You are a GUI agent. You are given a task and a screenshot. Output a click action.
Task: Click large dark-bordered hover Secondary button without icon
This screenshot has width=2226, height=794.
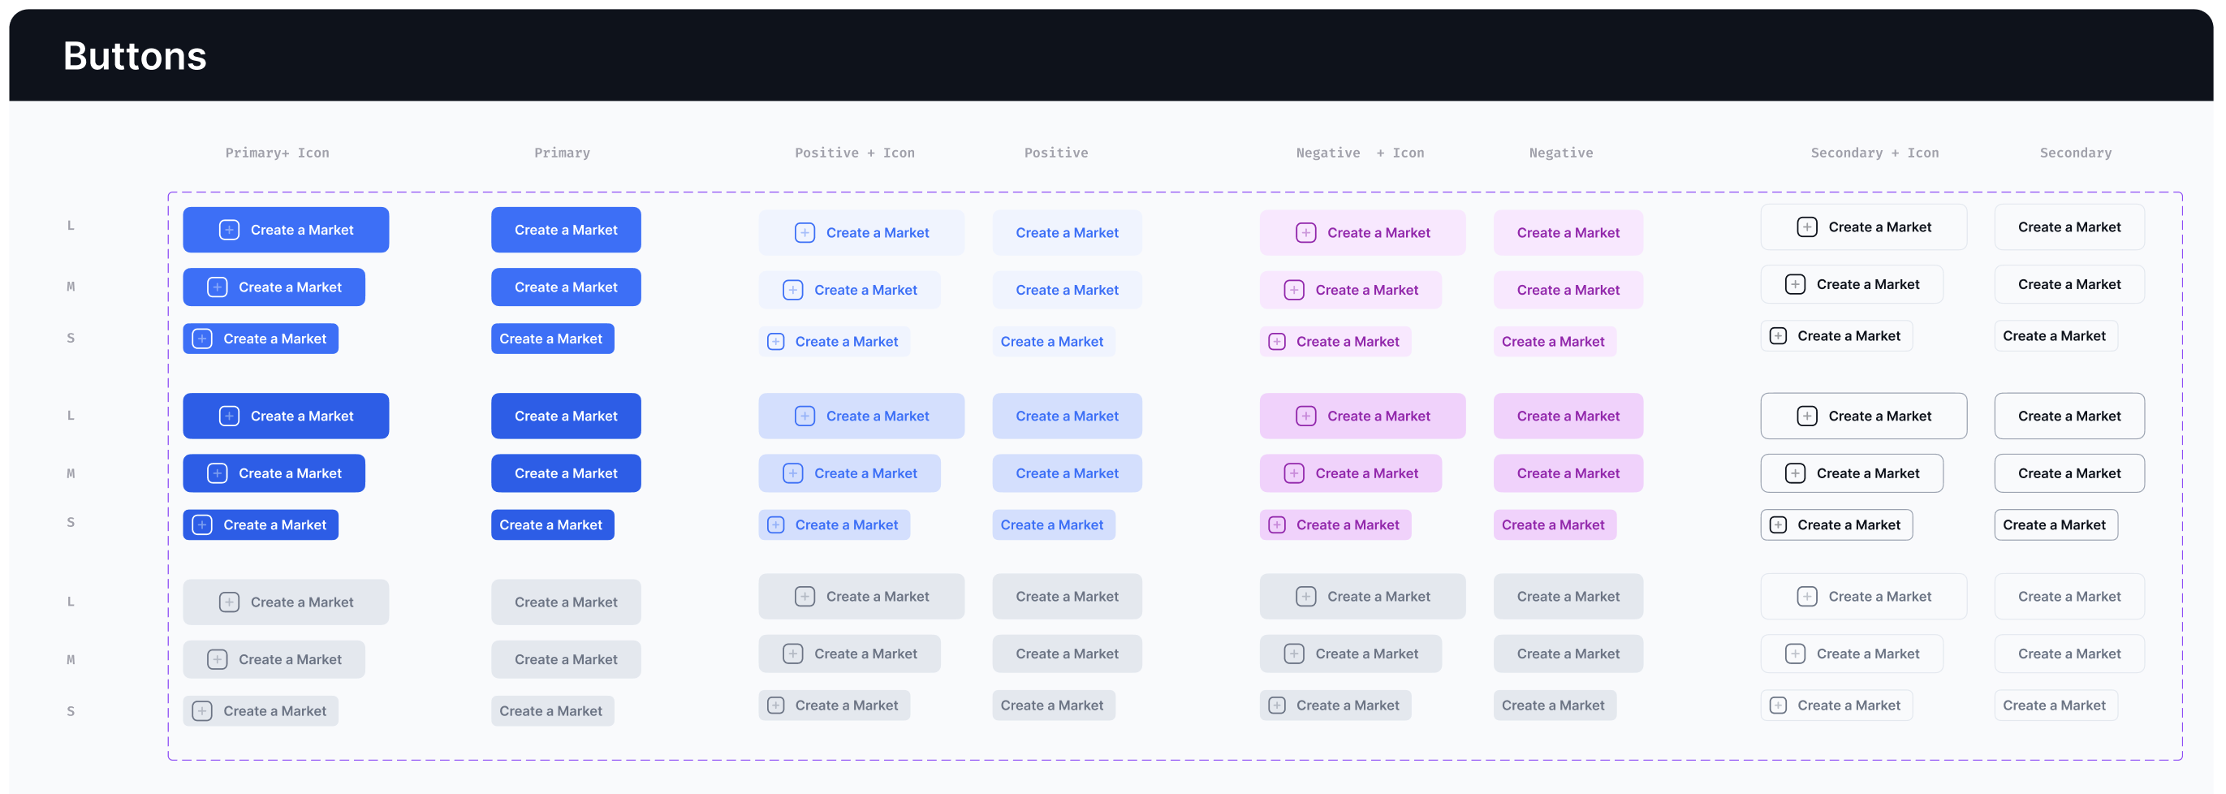2069,416
